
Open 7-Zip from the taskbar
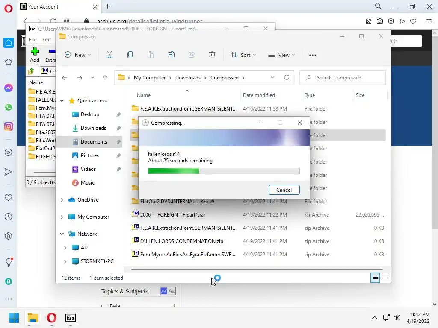[71, 318]
